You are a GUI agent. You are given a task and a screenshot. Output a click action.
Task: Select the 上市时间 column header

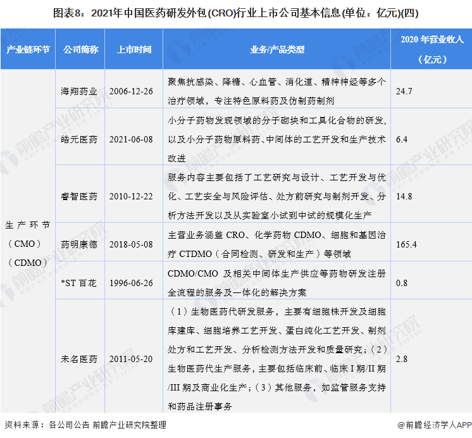tap(134, 49)
